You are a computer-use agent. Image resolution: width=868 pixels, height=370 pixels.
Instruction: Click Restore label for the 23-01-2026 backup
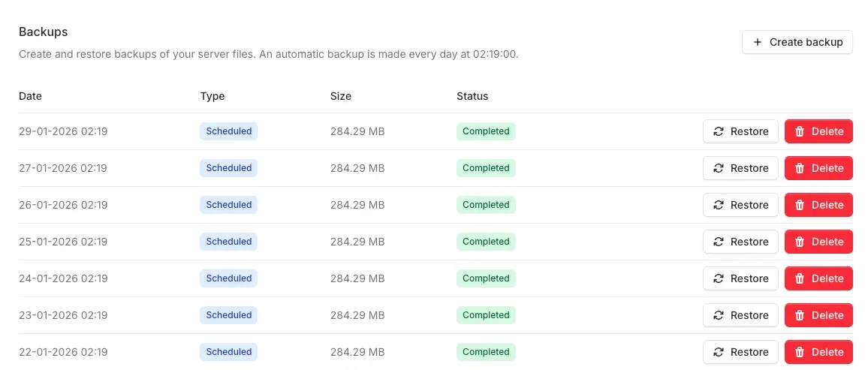(749, 315)
